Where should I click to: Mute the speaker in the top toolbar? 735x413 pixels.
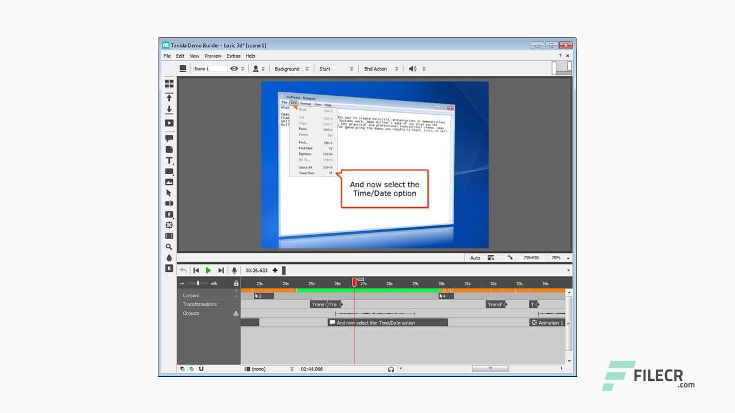[413, 68]
